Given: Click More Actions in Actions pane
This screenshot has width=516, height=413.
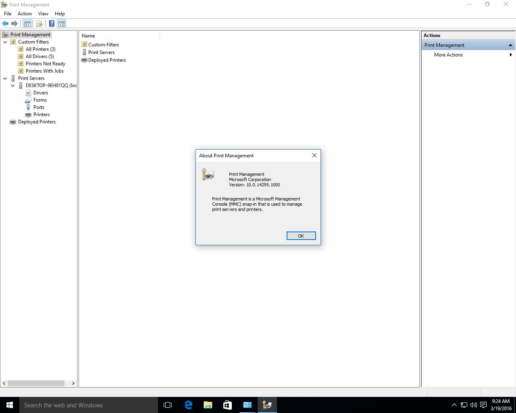Looking at the screenshot, I should coord(448,55).
